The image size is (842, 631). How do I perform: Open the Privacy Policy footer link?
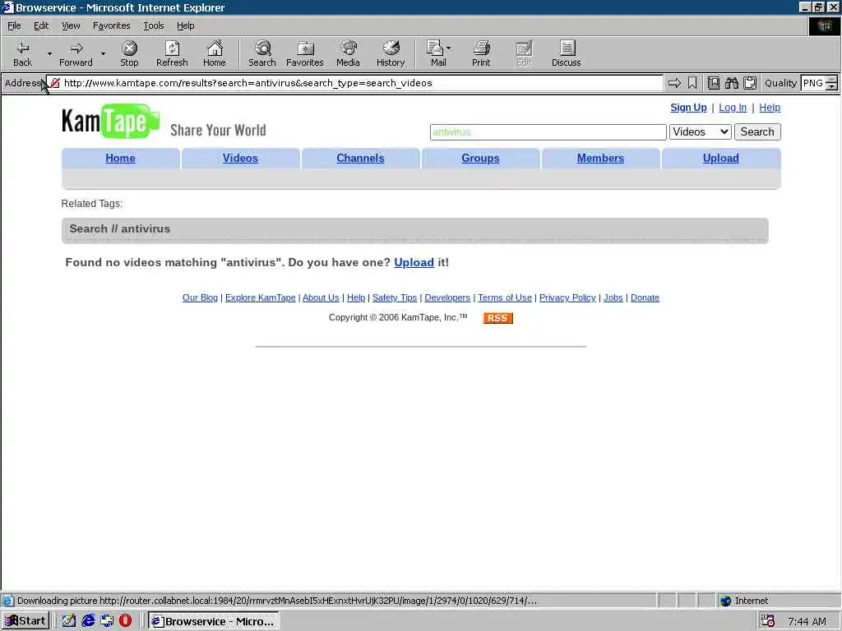(567, 297)
